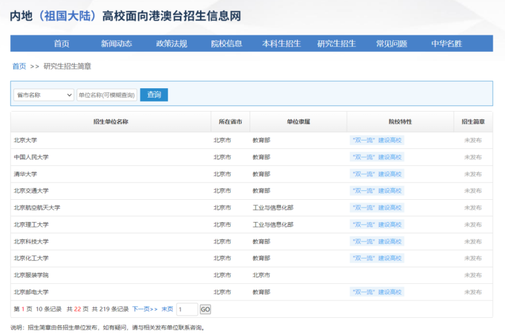This screenshot has height=335, width=505.
Task: Click 研究生招生简章 breadcrumb text
Action: point(67,66)
